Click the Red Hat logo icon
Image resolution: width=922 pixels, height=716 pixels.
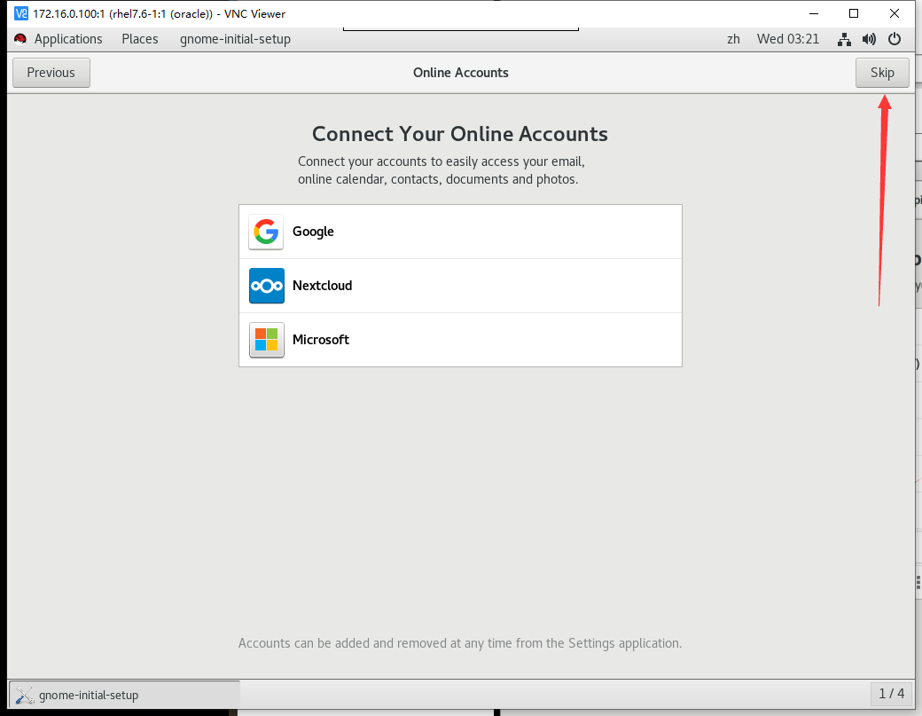coord(20,39)
